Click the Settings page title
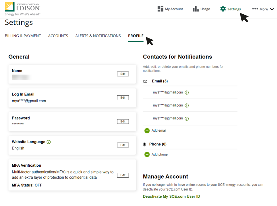The height and width of the screenshot is (206, 277). point(19,23)
